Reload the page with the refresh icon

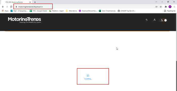(x=11, y=7)
